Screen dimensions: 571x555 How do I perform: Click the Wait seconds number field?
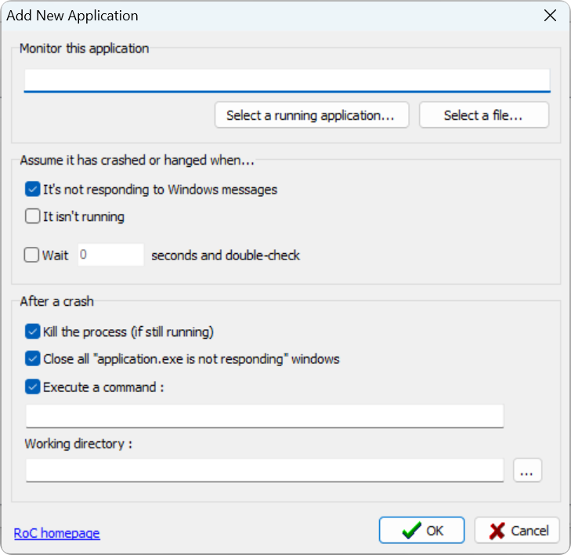pos(110,255)
